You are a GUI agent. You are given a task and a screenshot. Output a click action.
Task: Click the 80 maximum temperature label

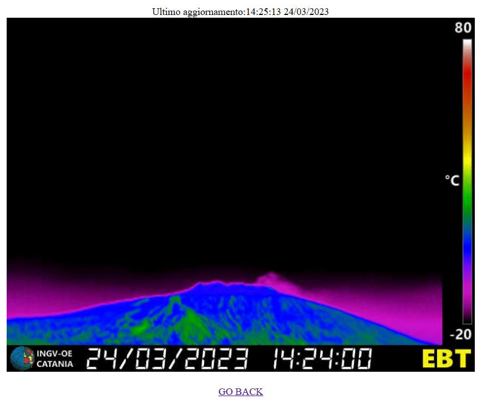[x=463, y=28]
